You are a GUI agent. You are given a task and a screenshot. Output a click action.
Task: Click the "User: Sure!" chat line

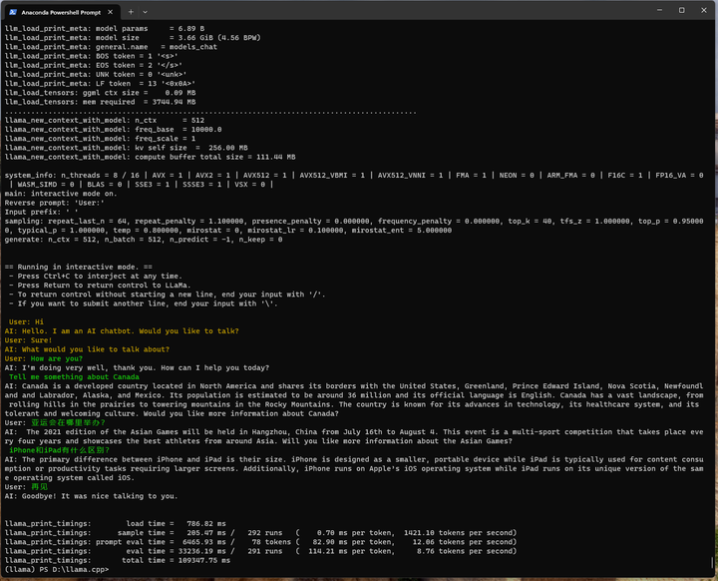click(x=28, y=340)
